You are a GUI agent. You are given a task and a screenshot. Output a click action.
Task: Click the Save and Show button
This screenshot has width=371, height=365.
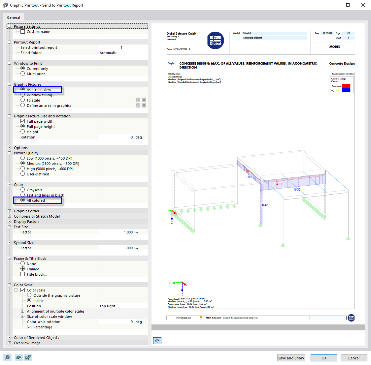pyautogui.click(x=291, y=358)
